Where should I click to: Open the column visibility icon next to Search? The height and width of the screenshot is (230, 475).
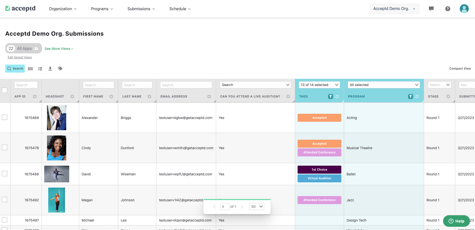(x=30, y=68)
